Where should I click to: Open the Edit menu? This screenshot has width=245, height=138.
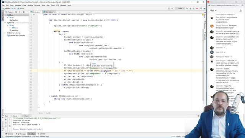pyautogui.click(x=7, y=5)
